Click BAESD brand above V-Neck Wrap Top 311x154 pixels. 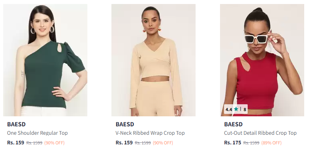[125, 124]
